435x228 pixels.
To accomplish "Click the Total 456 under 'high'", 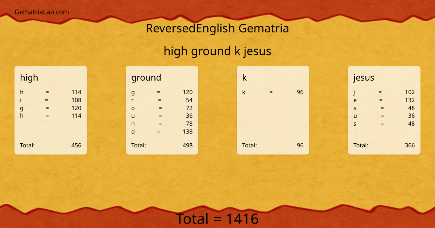I will click(x=51, y=145).
